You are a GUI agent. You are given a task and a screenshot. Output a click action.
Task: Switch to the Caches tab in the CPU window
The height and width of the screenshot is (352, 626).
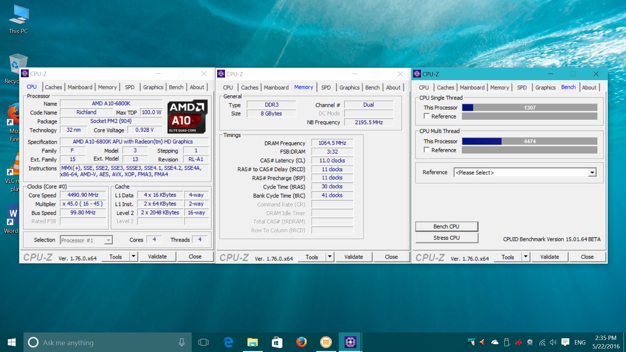pyautogui.click(x=53, y=87)
